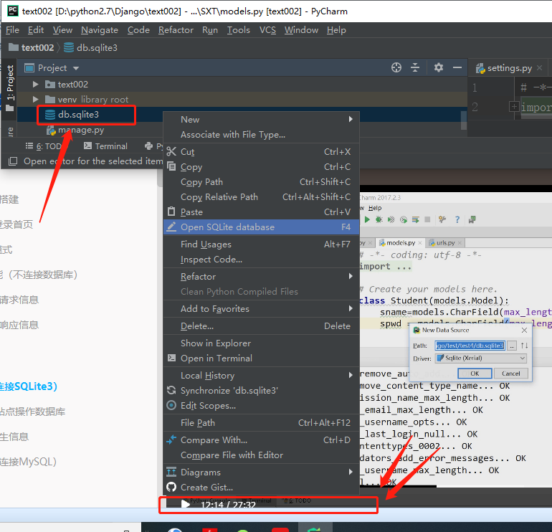Screen dimensions: 552x532
Task: Click the db.sqlite3 breadcrumb in navigation bar
Action: point(90,47)
